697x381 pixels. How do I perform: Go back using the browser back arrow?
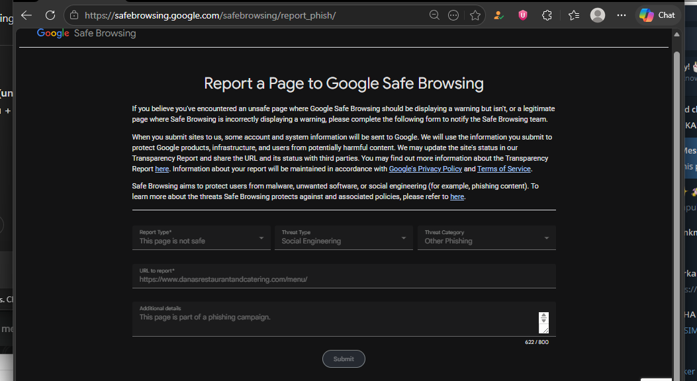tap(26, 15)
